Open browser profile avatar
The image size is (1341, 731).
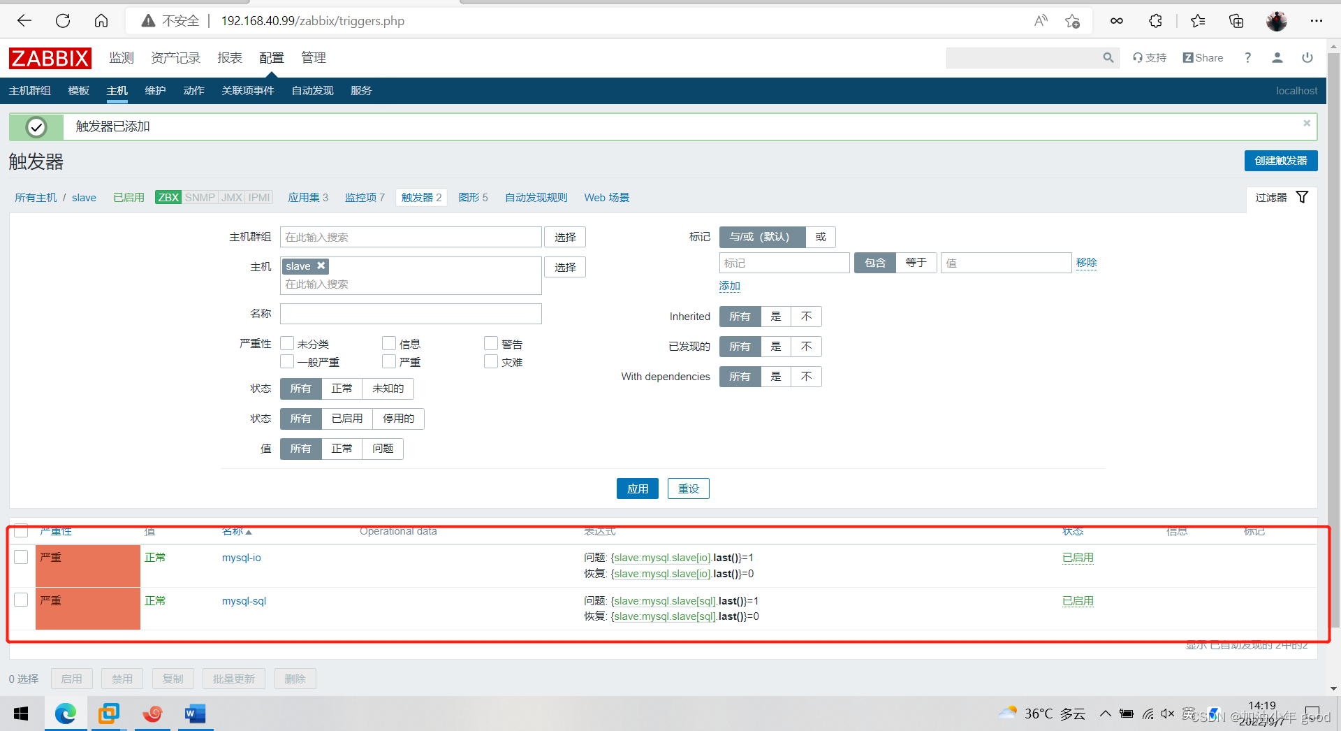tap(1277, 21)
